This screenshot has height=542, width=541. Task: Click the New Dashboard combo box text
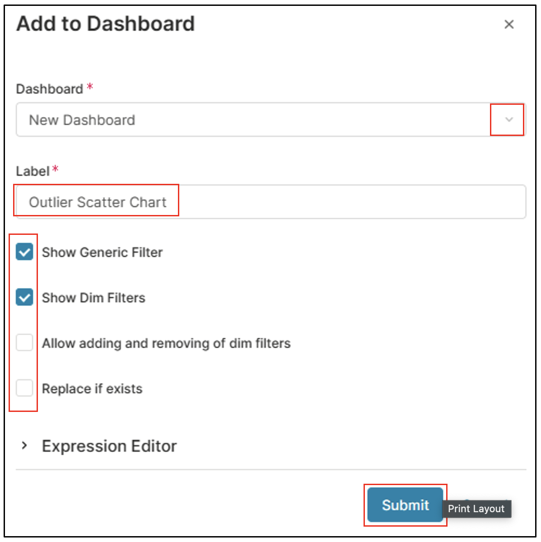(82, 120)
